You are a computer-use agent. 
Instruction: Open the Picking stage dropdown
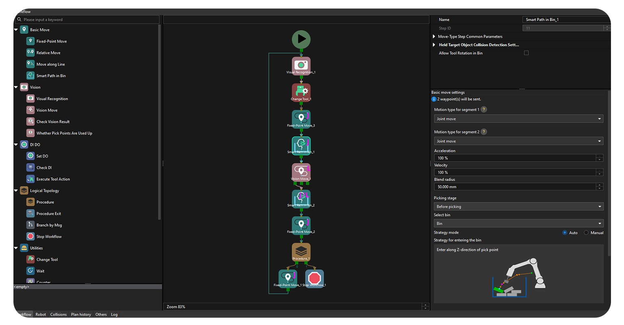coord(518,207)
